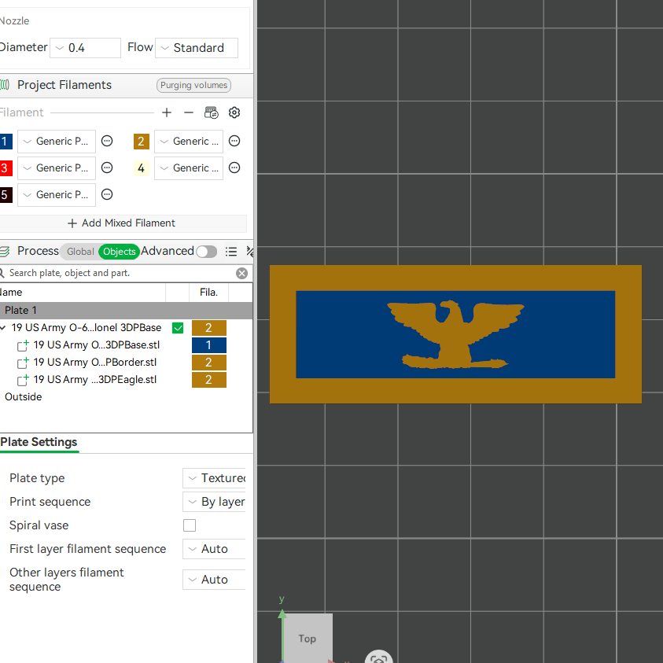Image resolution: width=663 pixels, height=663 pixels.
Task: Click the camera view icon in viewport
Action: click(379, 658)
